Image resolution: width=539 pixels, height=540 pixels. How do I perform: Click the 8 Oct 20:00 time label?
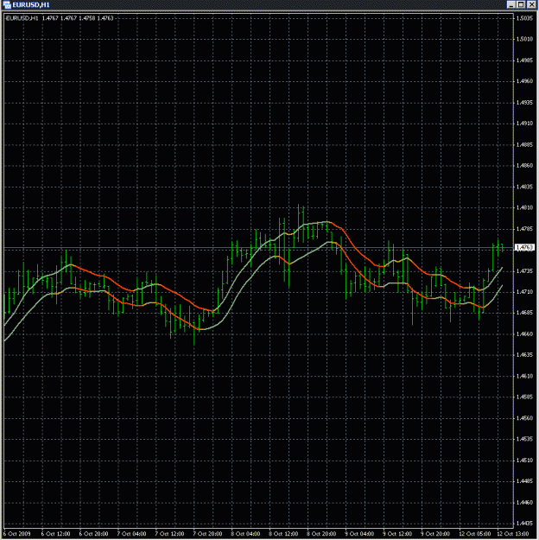[x=321, y=534]
